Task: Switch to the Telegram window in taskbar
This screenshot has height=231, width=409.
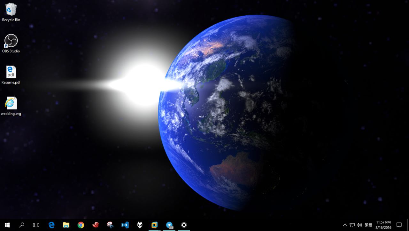Action: pos(169,225)
